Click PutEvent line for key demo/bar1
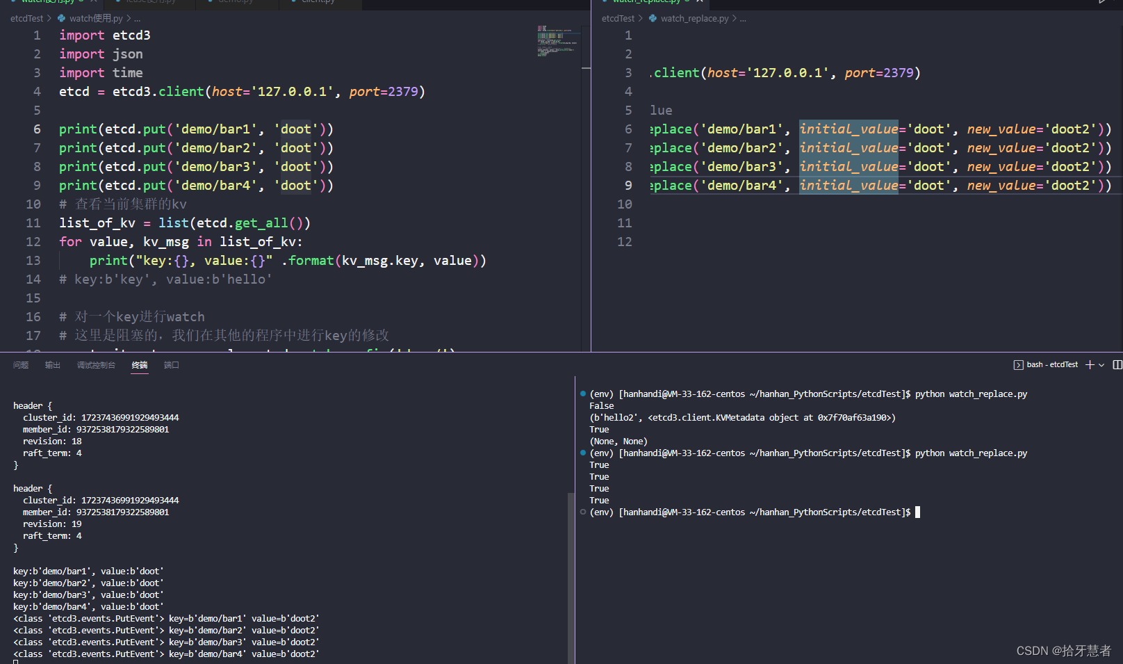This screenshot has height=664, width=1123. click(x=166, y=619)
